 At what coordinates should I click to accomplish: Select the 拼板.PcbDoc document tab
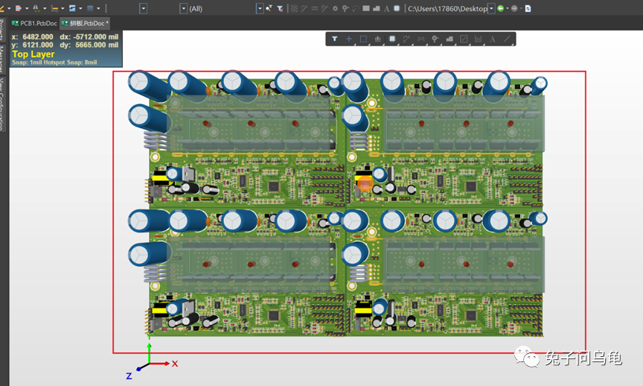[x=85, y=23]
